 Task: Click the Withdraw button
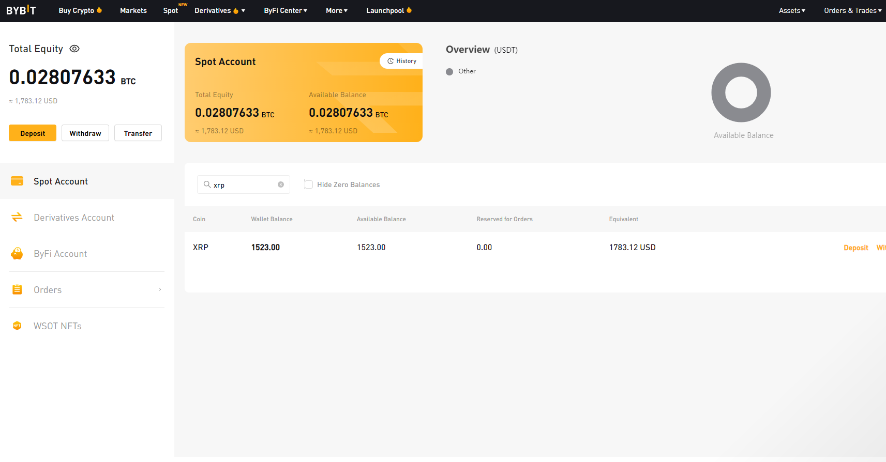(85, 133)
